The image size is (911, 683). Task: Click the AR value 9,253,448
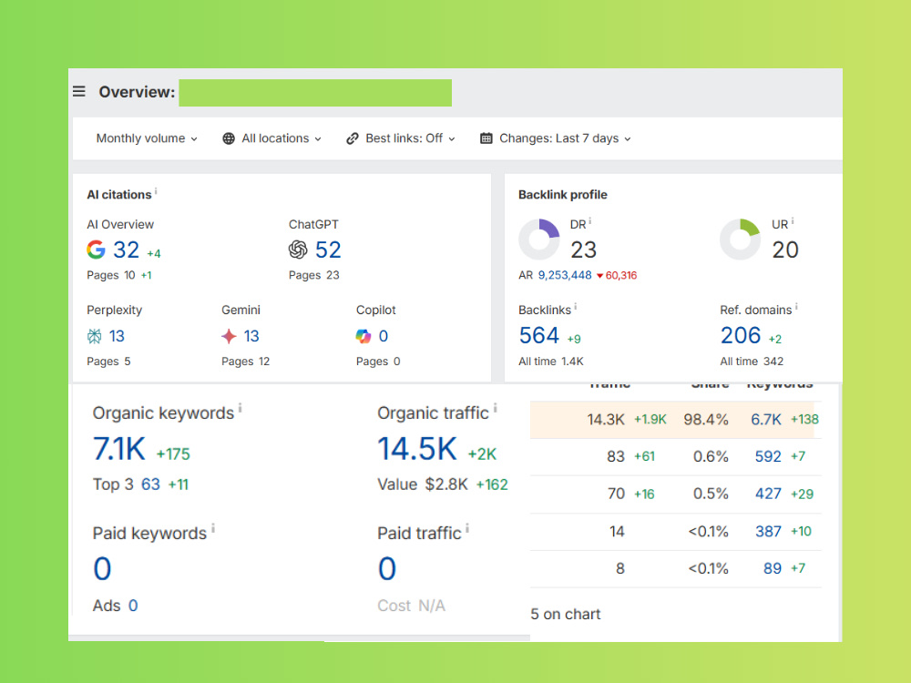[x=565, y=275]
